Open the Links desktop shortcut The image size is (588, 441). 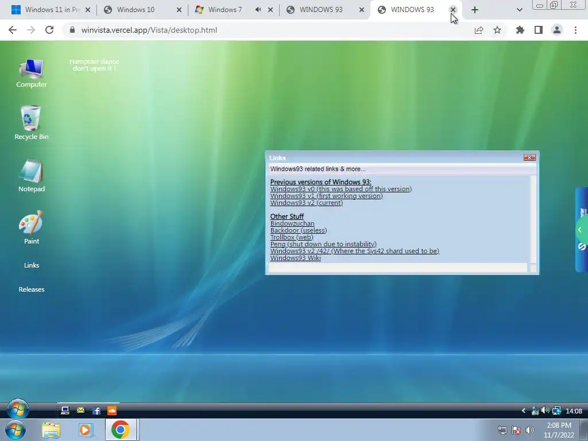[32, 265]
